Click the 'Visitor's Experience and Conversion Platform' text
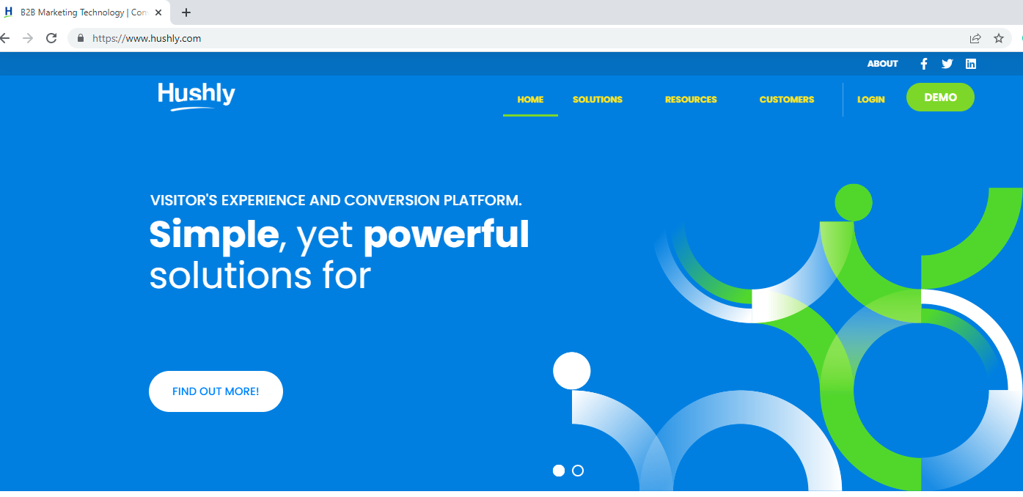The height and width of the screenshot is (497, 1023). point(336,200)
